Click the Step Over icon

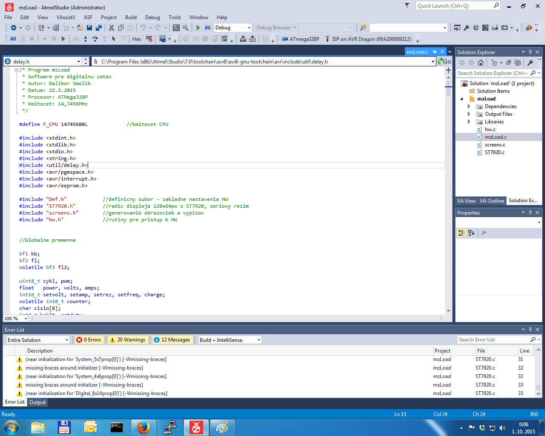point(95,39)
